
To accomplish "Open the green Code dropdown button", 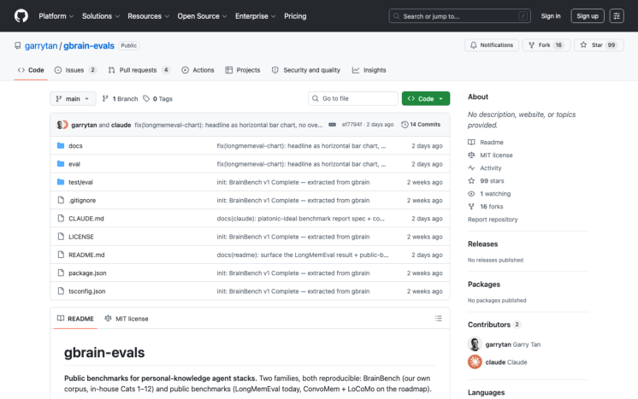I will coord(426,99).
